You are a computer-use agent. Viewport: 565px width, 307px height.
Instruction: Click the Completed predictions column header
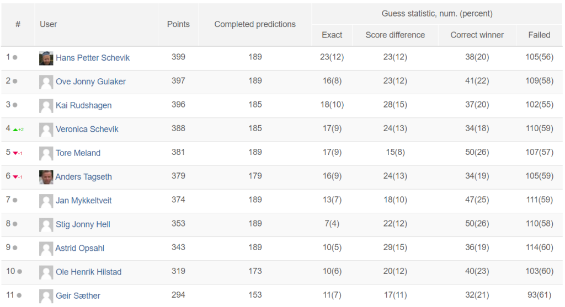pyautogui.click(x=255, y=24)
